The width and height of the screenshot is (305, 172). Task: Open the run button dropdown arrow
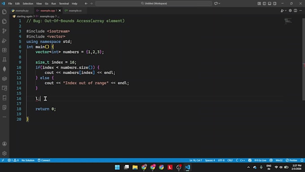(x=286, y=11)
